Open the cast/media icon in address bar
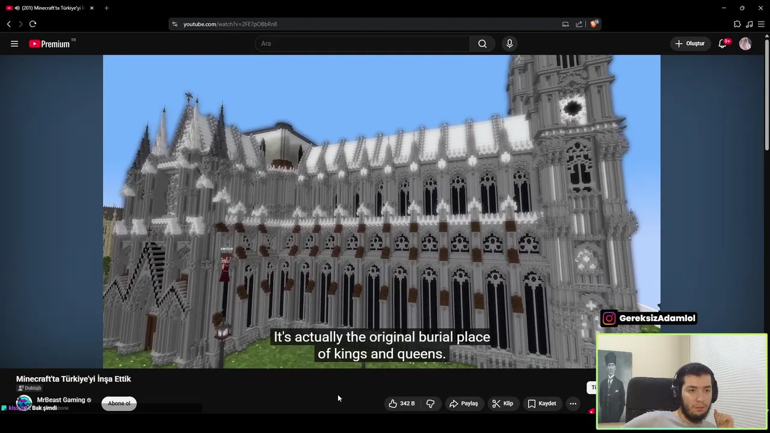This screenshot has width=770, height=433. [x=565, y=24]
